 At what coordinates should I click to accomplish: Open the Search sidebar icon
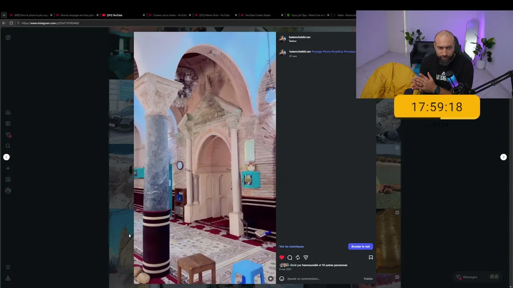[x=8, y=146]
